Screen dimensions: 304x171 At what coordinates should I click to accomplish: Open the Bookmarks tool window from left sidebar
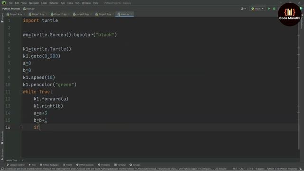(2, 138)
